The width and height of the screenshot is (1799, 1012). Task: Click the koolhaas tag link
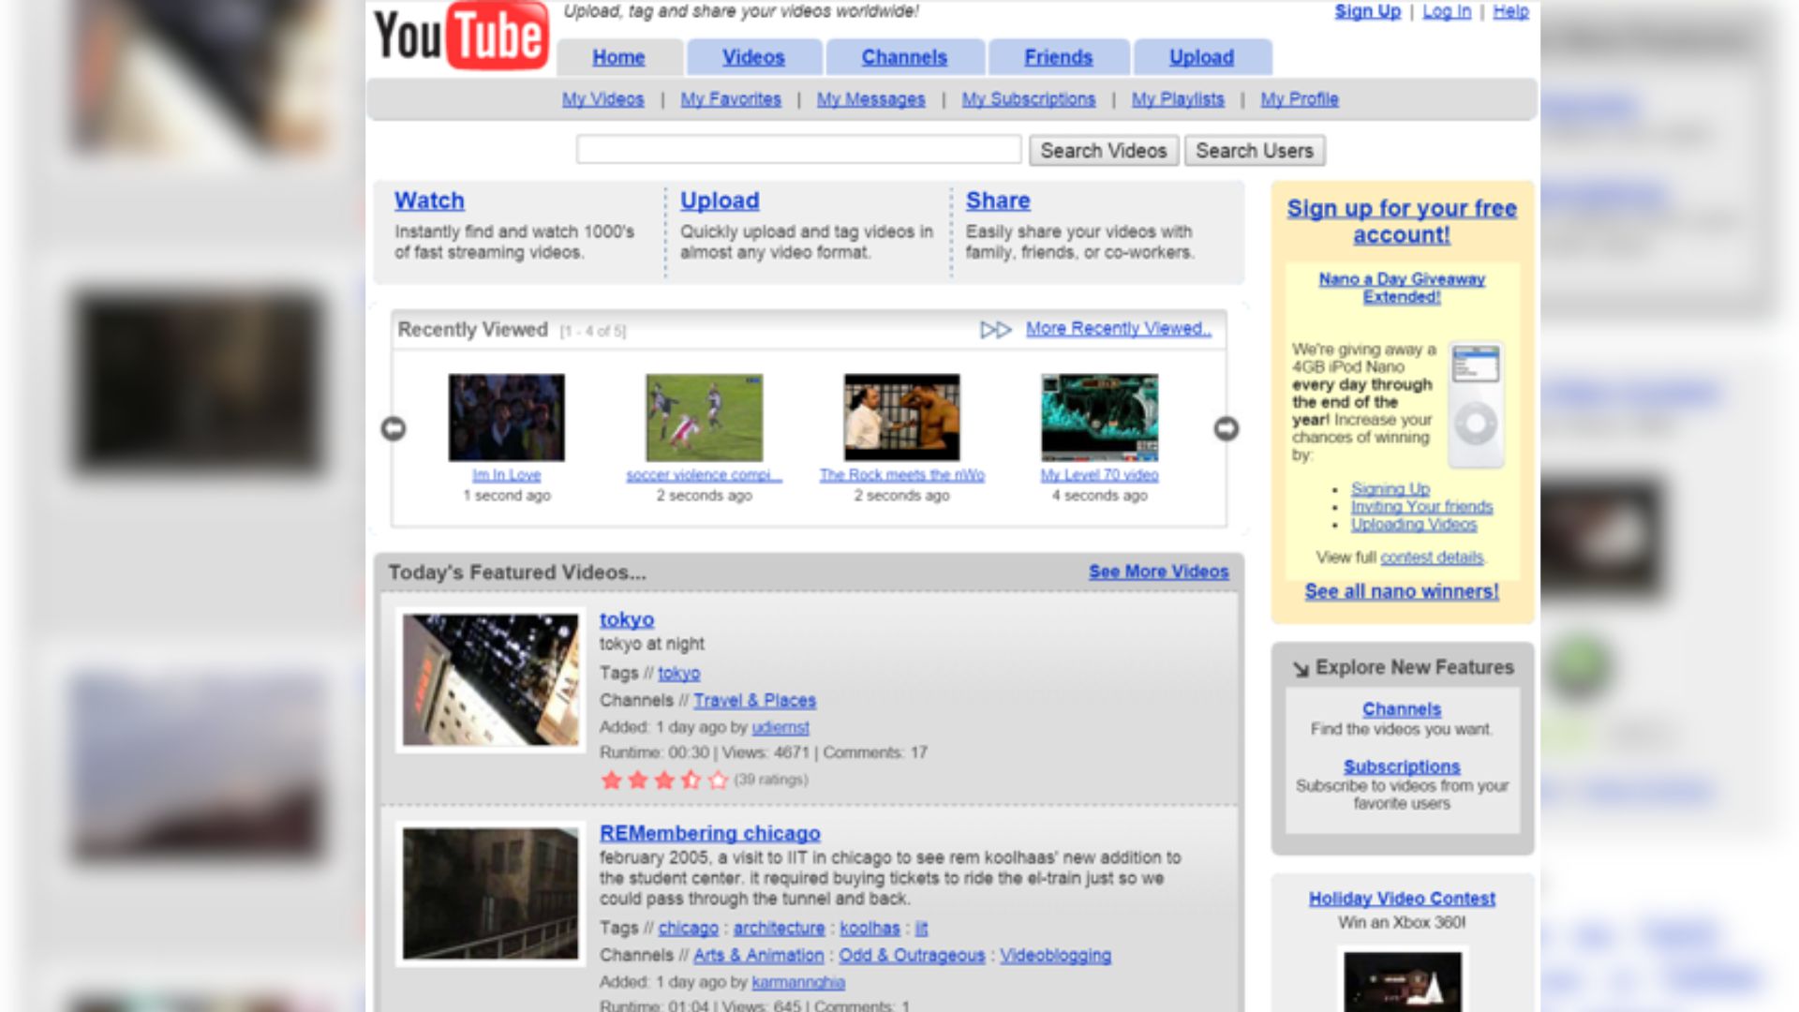pos(870,928)
